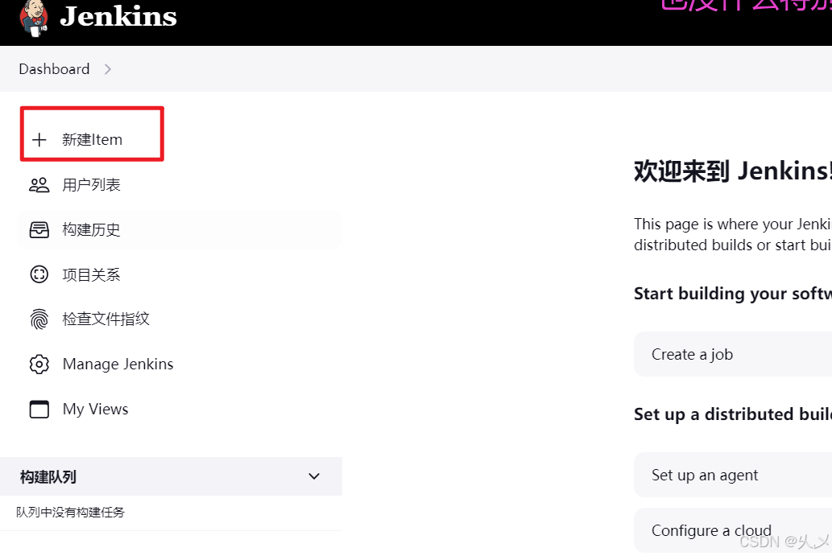The height and width of the screenshot is (556, 832).
Task: Click the 构建队列 header title
Action: point(48,477)
